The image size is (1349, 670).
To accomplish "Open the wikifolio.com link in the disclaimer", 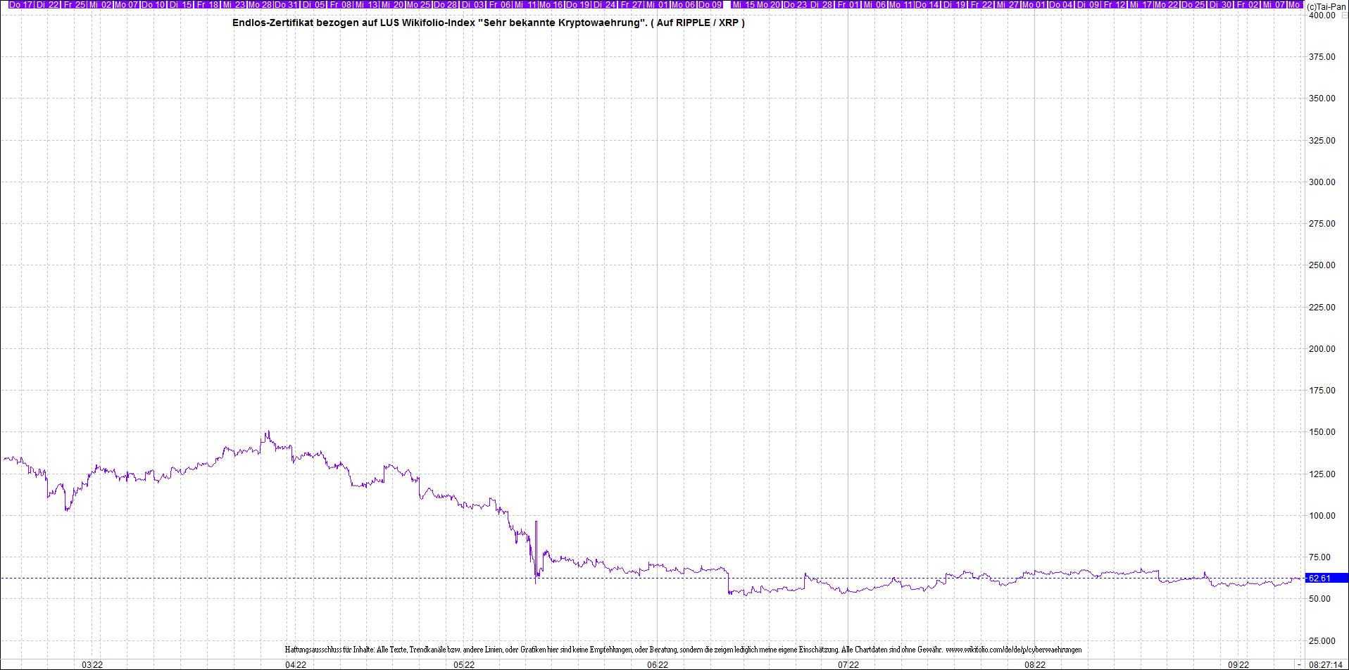I will click(x=1013, y=650).
